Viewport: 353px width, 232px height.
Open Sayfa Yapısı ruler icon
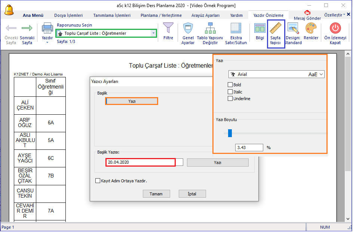[x=276, y=28]
